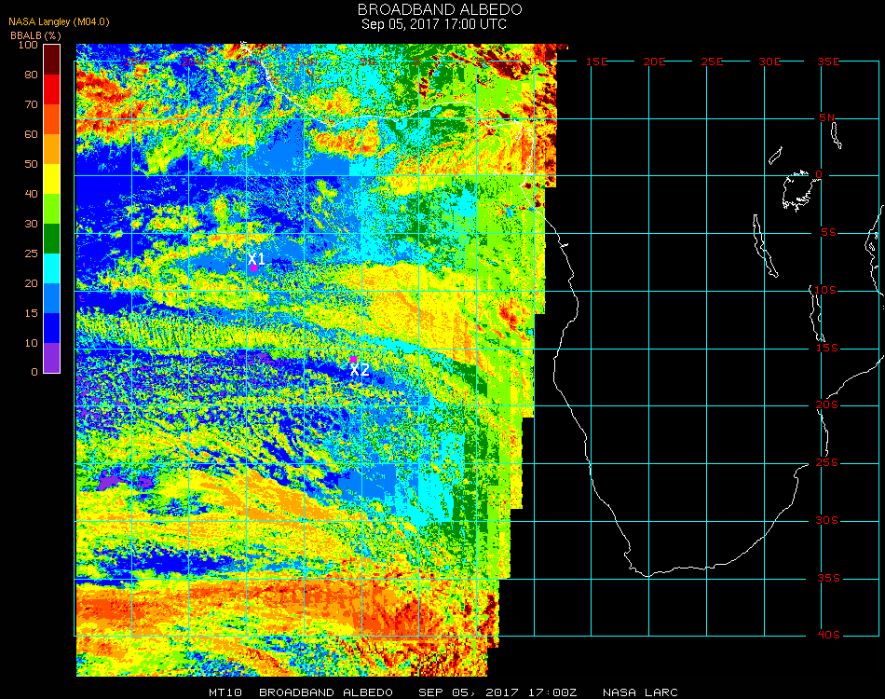The width and height of the screenshot is (885, 699).
Task: Click the magenta X1 marker on the map
Action: [254, 267]
